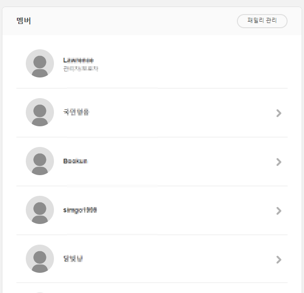Select the fifth member's Korean name text

click(73, 259)
